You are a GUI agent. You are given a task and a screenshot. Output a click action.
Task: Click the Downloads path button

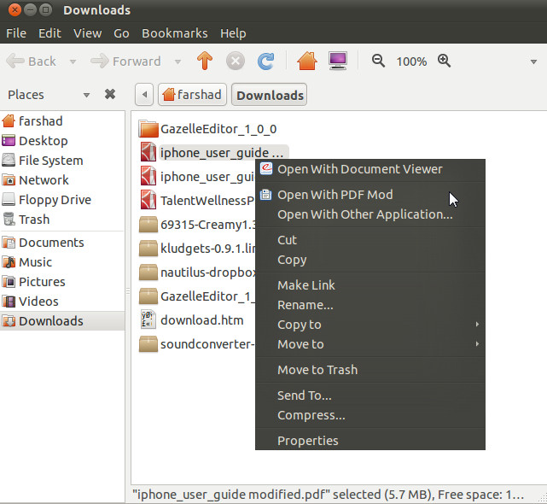click(x=270, y=94)
